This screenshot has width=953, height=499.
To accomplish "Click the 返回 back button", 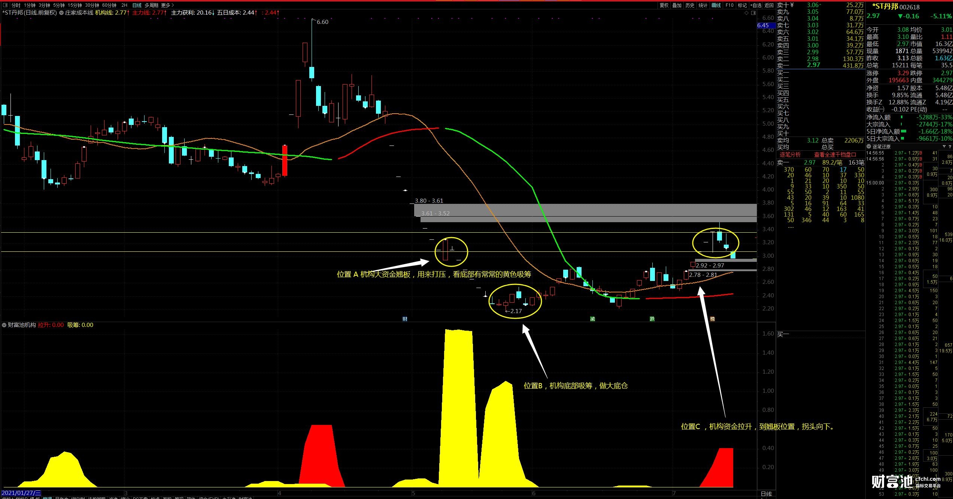I will [x=769, y=5].
